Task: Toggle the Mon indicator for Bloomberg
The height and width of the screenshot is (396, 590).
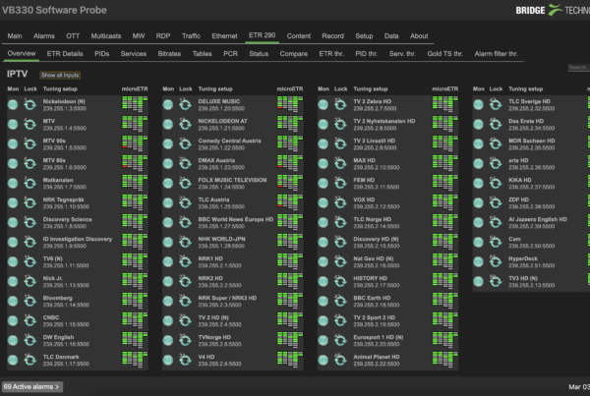Action: click(x=13, y=302)
